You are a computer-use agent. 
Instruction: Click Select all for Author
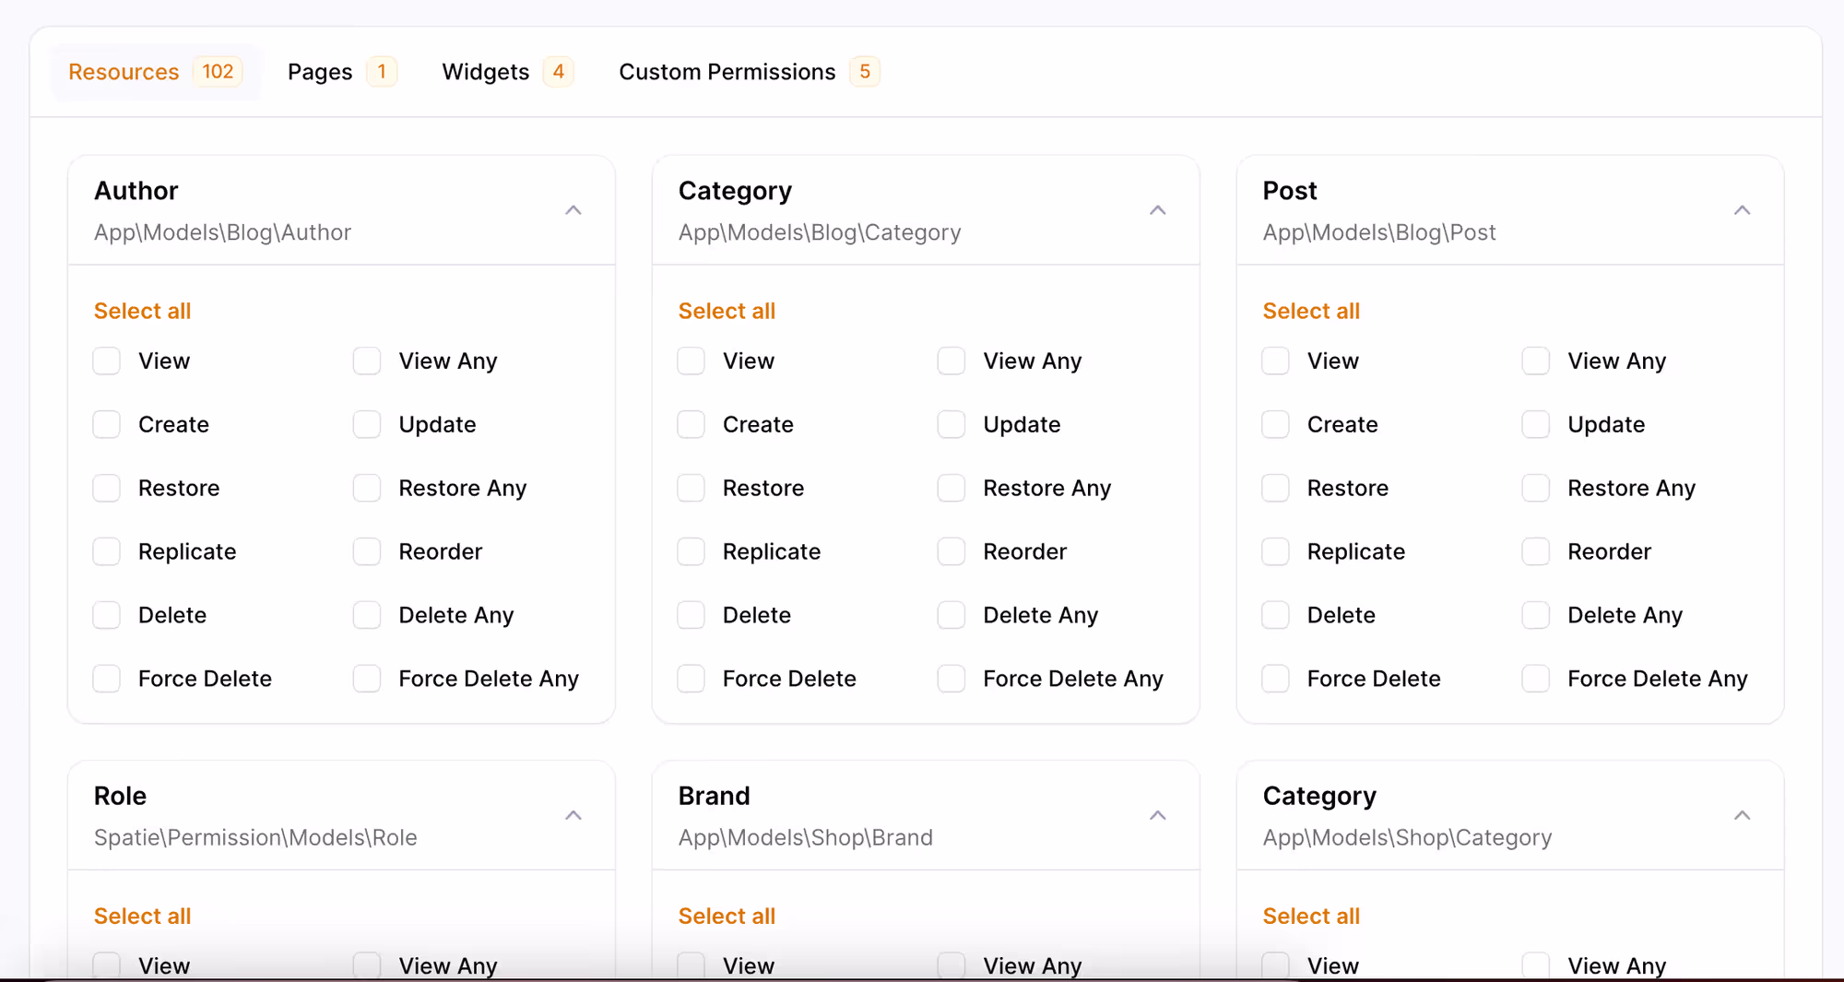point(142,312)
